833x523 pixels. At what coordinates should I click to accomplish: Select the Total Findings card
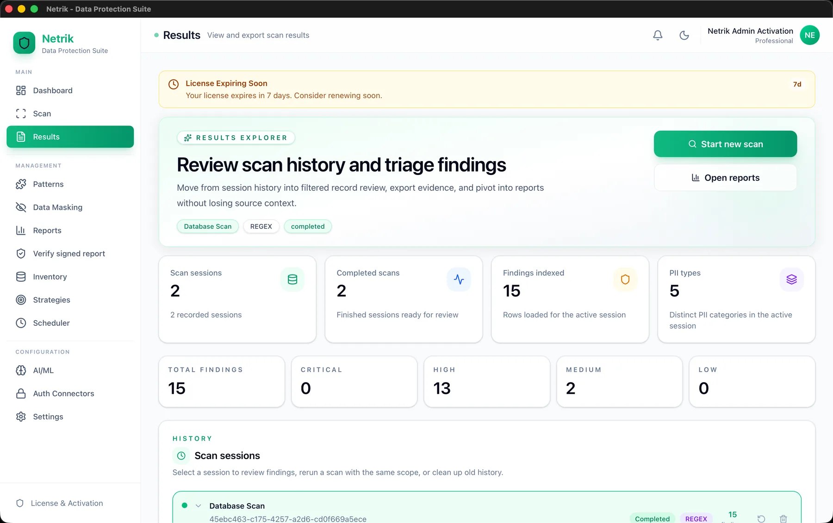pos(222,382)
